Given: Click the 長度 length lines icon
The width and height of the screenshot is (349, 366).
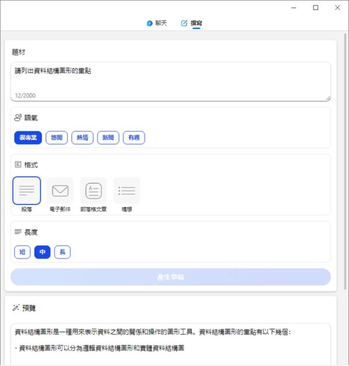Looking at the screenshot, I should [x=18, y=232].
